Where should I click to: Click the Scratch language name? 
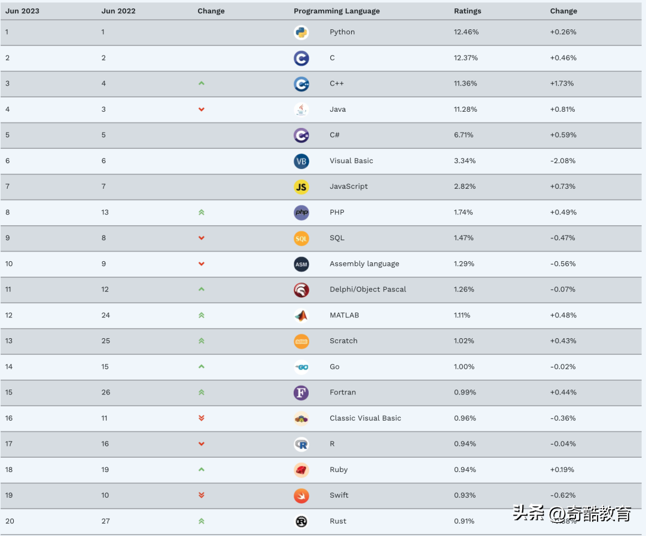(343, 341)
